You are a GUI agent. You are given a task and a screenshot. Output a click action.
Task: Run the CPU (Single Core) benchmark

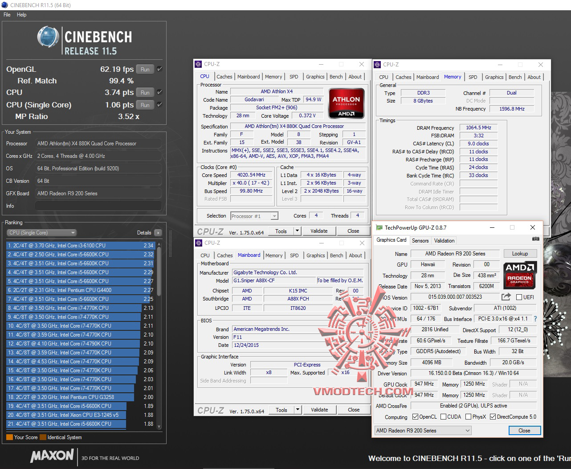[x=145, y=105]
